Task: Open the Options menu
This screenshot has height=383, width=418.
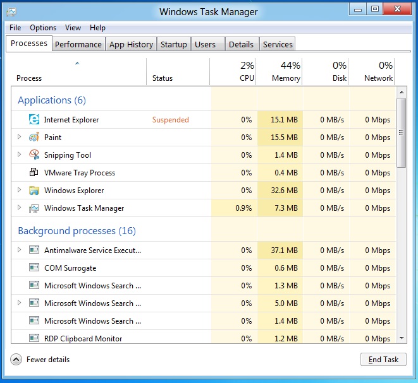Action: 43,28
